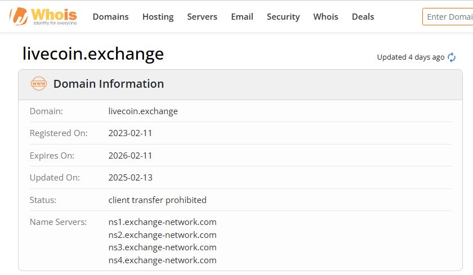Open the Servers menu

[x=202, y=16]
